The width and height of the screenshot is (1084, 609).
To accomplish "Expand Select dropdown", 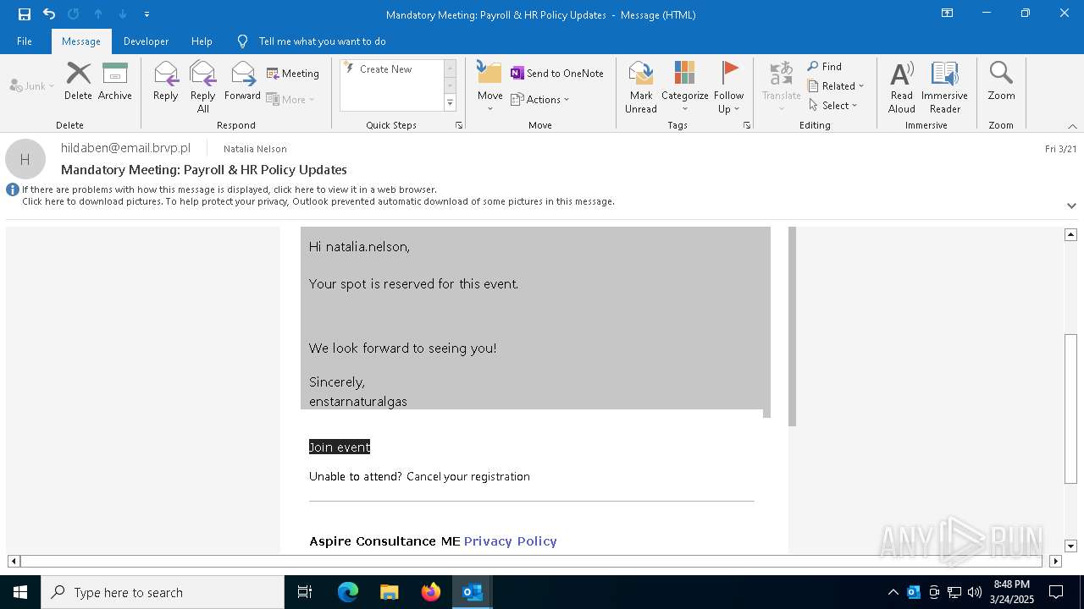I will (x=833, y=105).
